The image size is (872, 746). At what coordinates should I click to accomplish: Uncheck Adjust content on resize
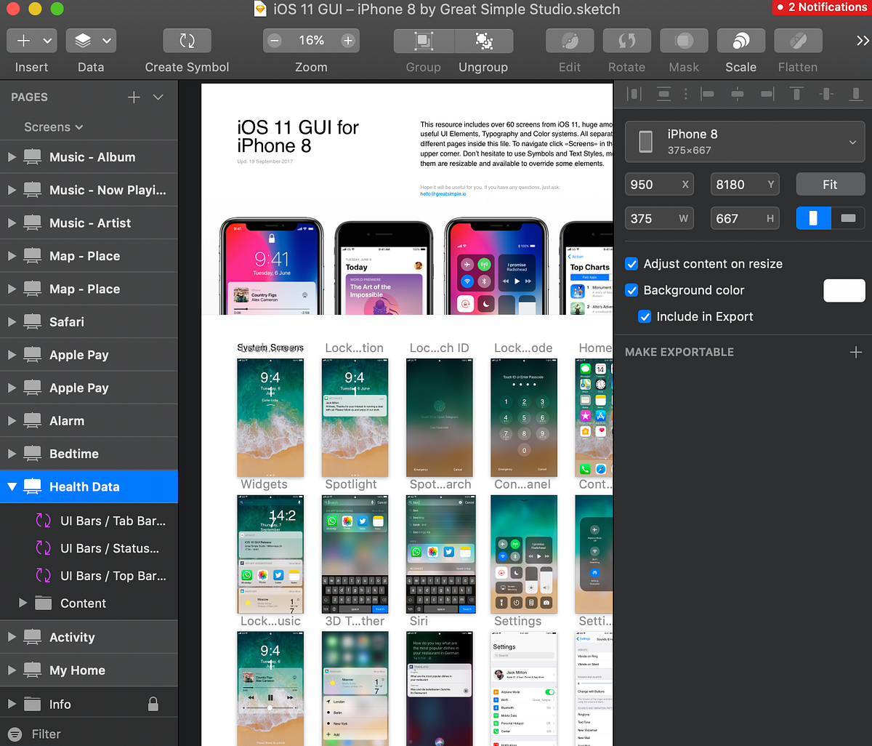point(631,264)
